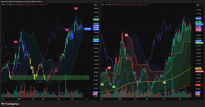Click the VHM 1D HOSE symbol title on right chart
Image resolution: width=205 pixels, height=107 pixels.
pos(106,5)
